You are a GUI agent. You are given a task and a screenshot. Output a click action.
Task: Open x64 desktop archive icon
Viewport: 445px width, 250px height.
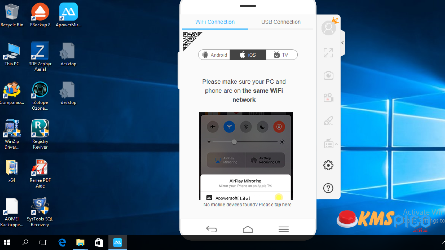12,171
